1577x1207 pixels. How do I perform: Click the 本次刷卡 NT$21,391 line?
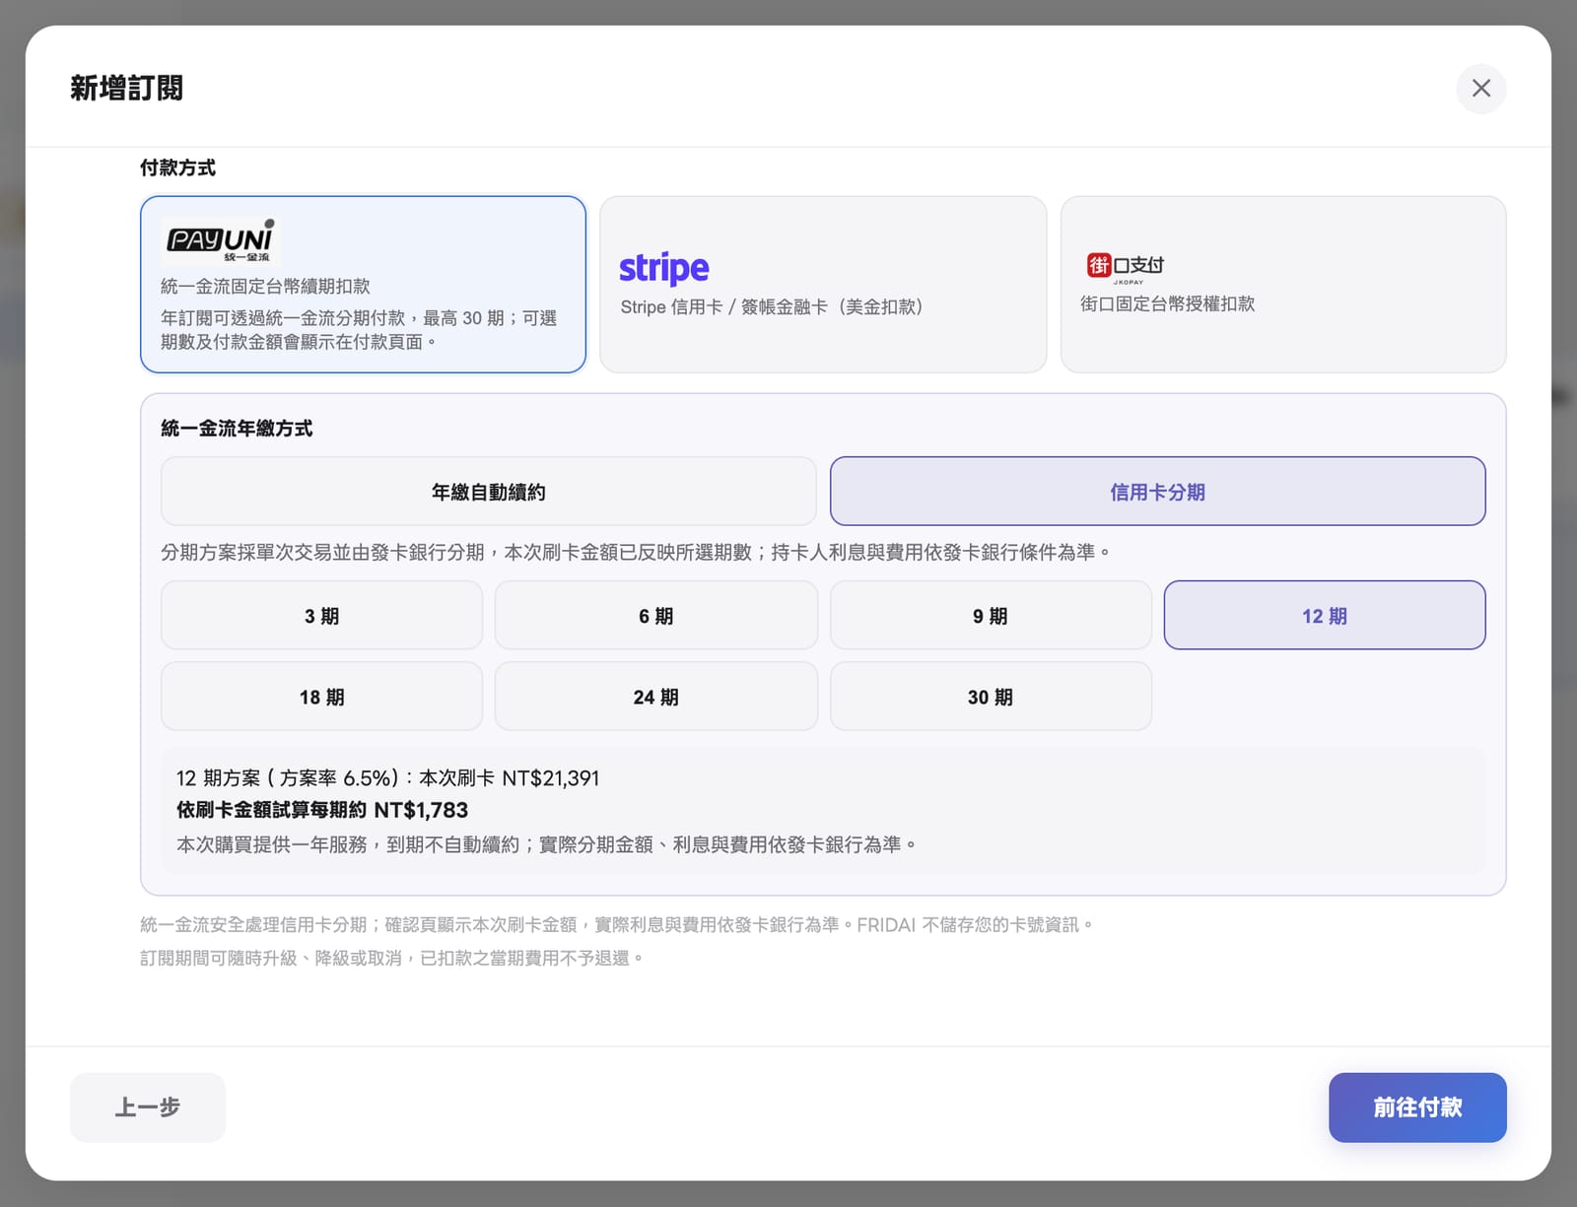tap(387, 777)
